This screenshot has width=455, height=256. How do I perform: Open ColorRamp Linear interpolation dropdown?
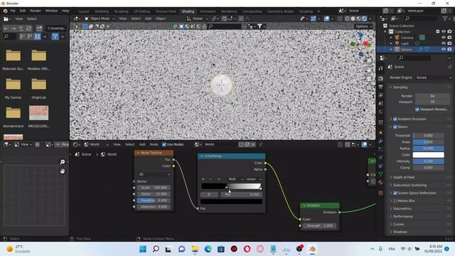[x=253, y=179]
